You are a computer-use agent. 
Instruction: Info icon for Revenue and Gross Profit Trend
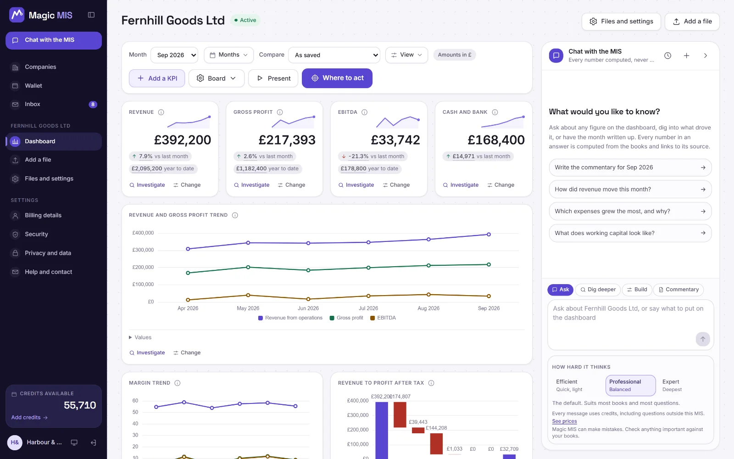click(235, 215)
